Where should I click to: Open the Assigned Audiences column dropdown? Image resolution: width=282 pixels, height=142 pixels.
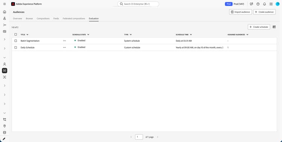pos(247,35)
